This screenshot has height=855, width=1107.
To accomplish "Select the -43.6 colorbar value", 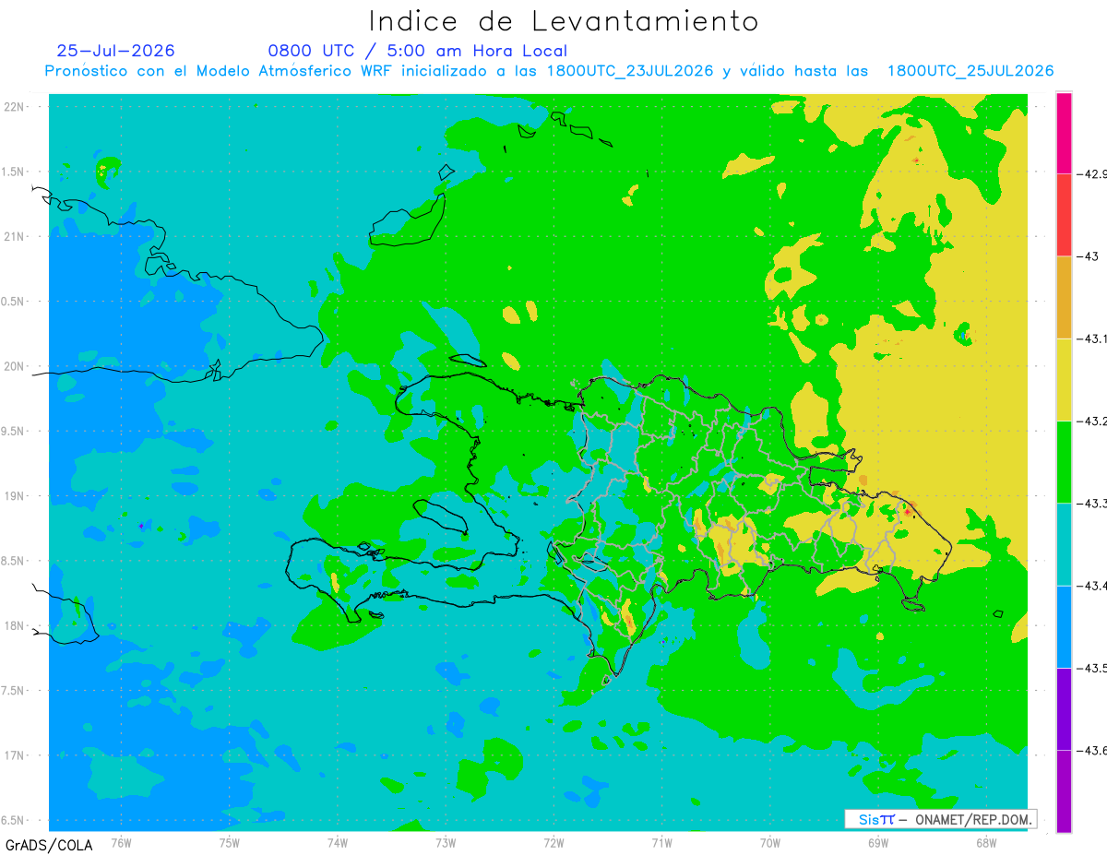I will pyautogui.click(x=1092, y=750).
